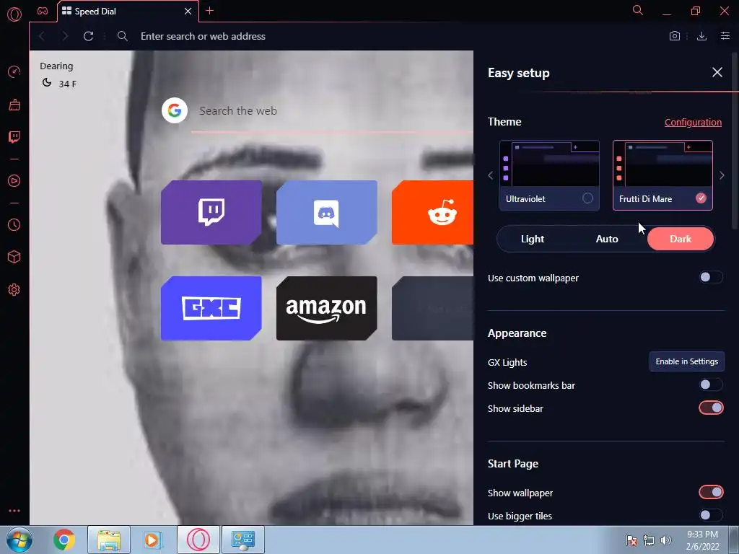Open theme Configuration link
This screenshot has width=739, height=554.
693,122
